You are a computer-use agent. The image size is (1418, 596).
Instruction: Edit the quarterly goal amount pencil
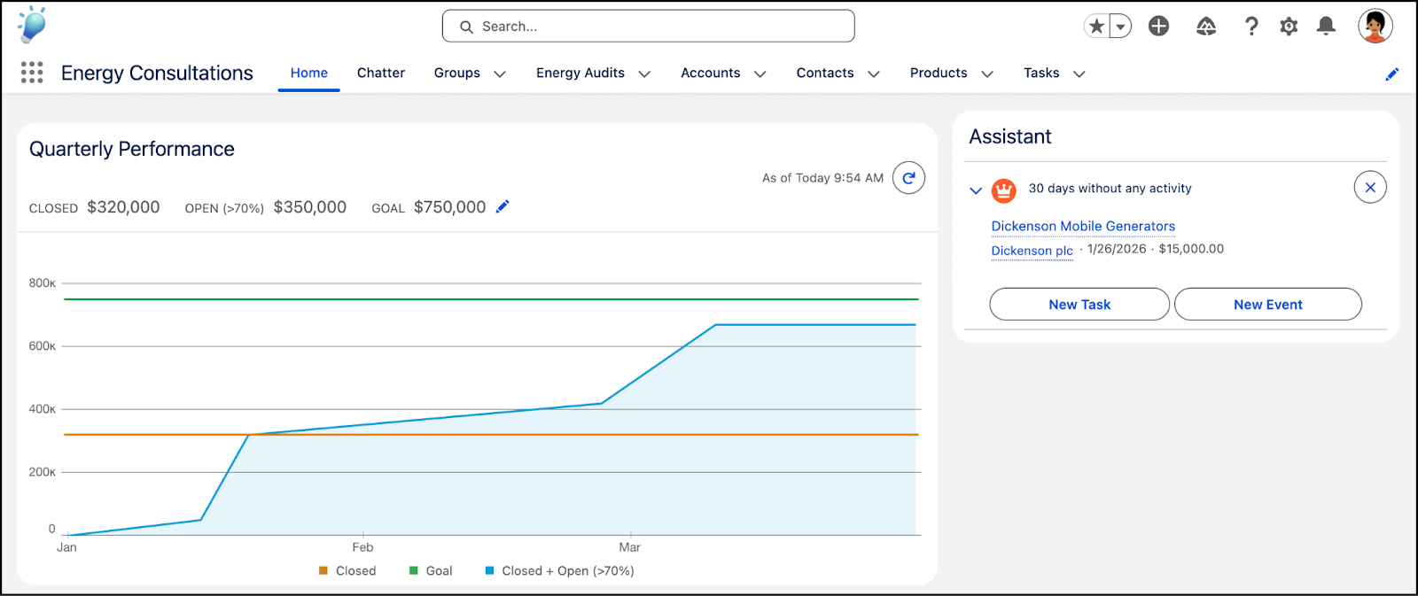click(503, 207)
